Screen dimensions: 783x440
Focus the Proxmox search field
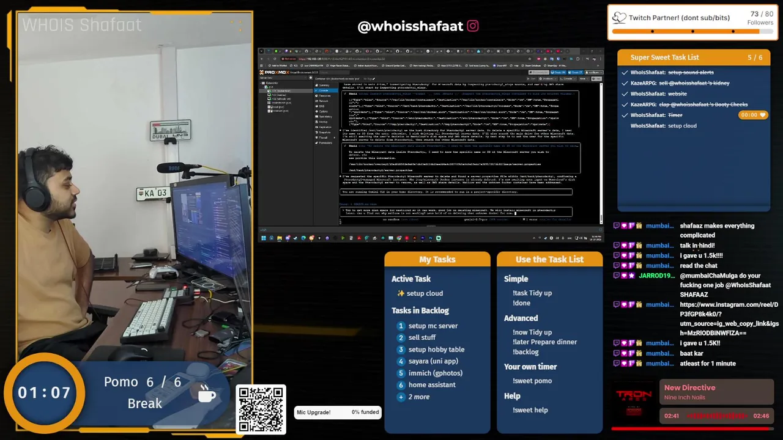[x=335, y=72]
